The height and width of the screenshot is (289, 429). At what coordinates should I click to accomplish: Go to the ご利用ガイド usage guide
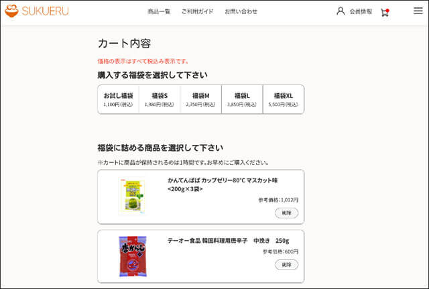click(x=197, y=11)
